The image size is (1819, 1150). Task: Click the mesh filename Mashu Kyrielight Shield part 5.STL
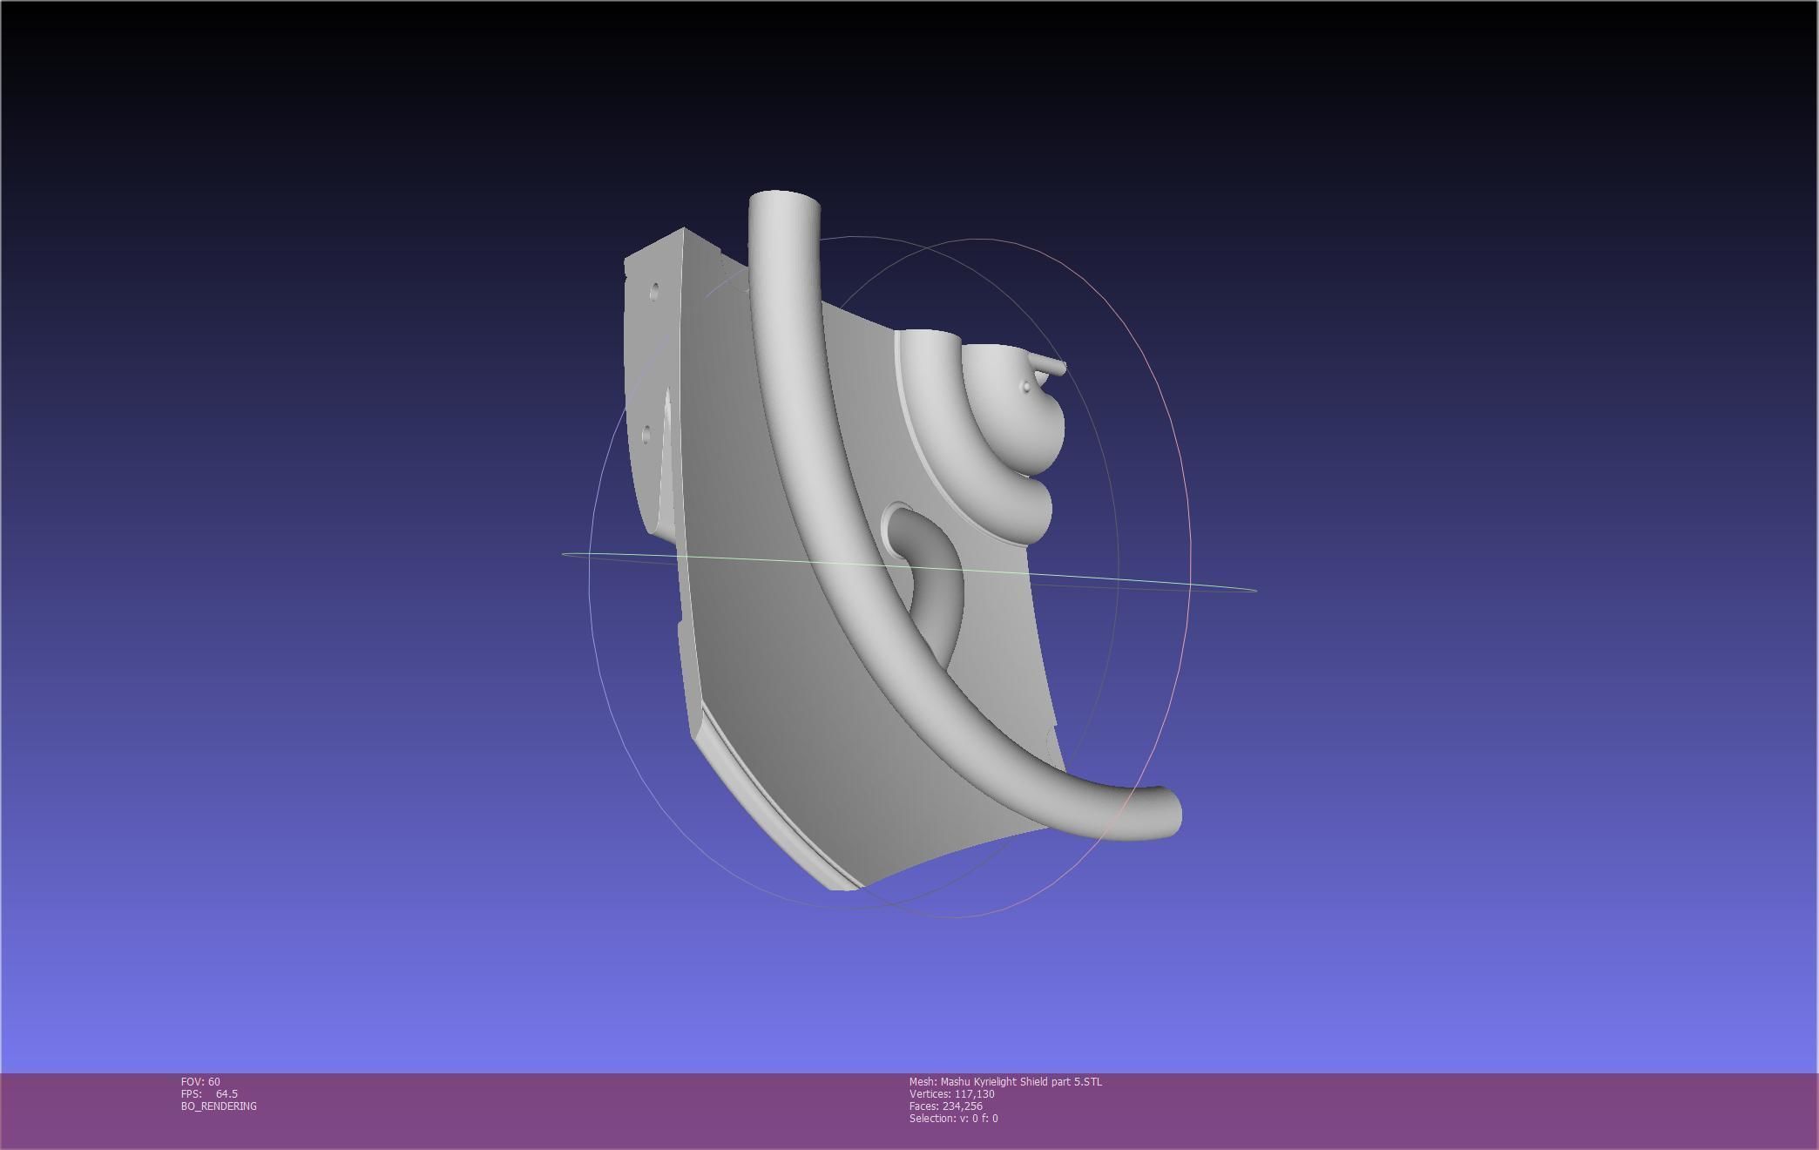(1021, 1081)
